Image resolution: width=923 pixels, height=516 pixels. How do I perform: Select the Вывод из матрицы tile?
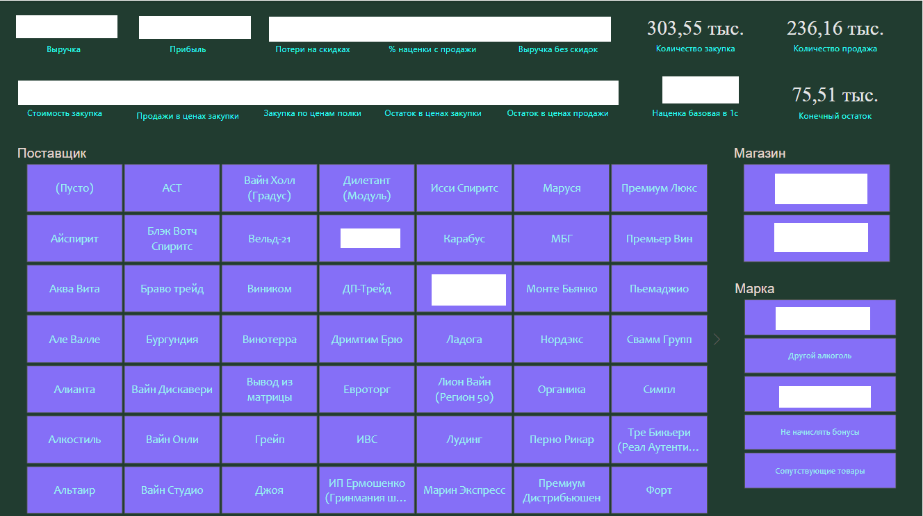pyautogui.click(x=270, y=390)
